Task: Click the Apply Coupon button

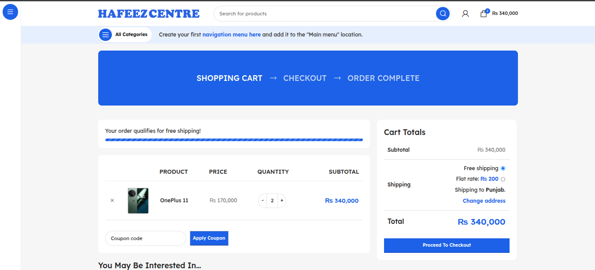Action: click(209, 238)
